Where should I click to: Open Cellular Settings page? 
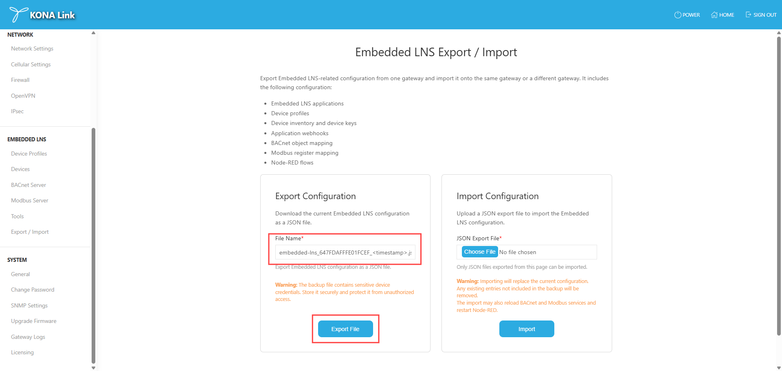(x=31, y=64)
